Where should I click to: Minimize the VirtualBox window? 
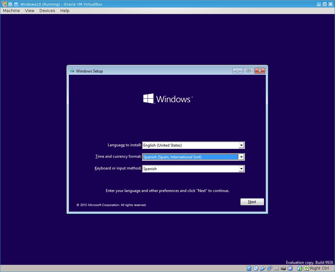(x=319, y=4)
